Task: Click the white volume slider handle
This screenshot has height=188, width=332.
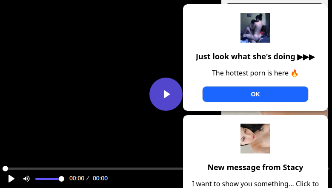Action: [x=61, y=179]
